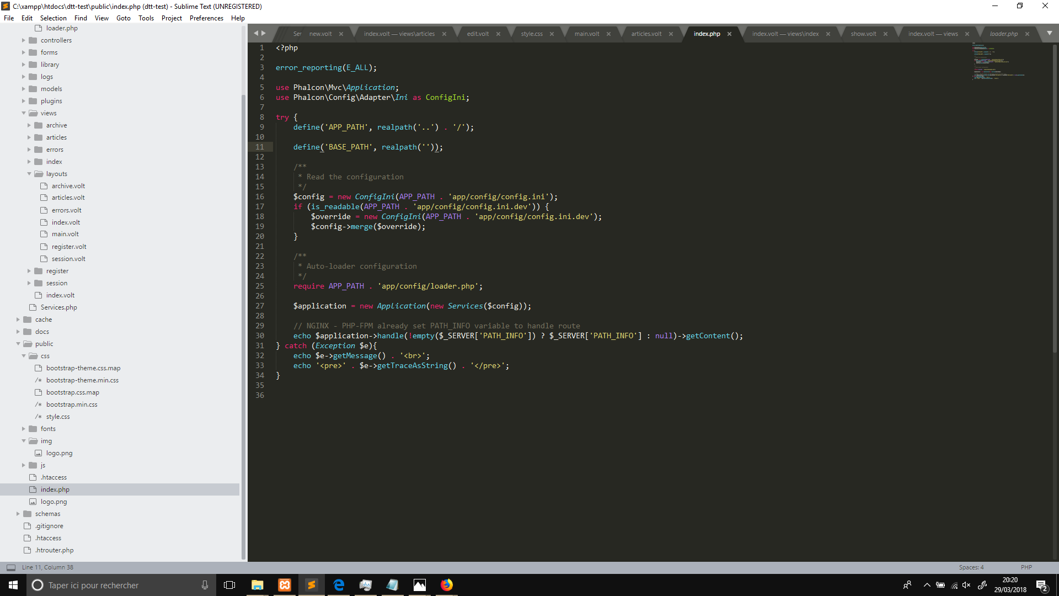Close the edit.volt tab

click(498, 34)
